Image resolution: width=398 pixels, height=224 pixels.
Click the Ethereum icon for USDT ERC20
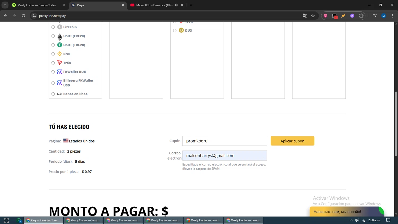coord(60,37)
